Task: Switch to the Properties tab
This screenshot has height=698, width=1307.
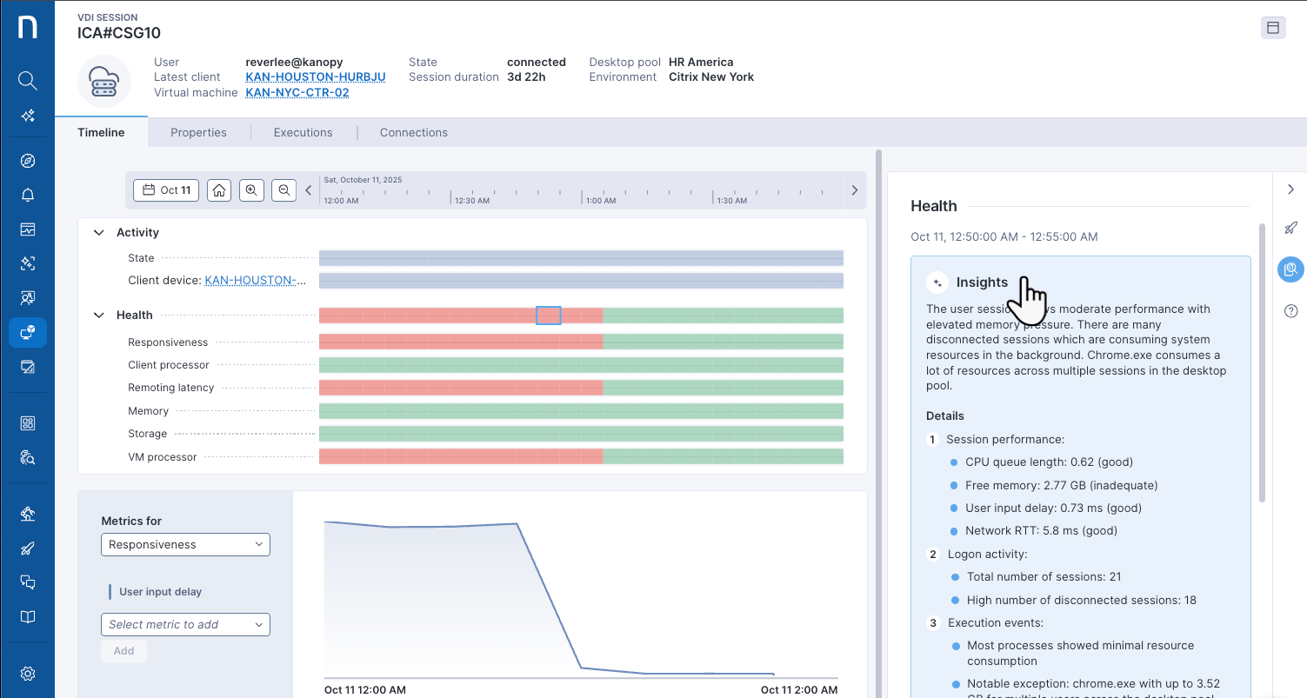Action: pyautogui.click(x=198, y=133)
